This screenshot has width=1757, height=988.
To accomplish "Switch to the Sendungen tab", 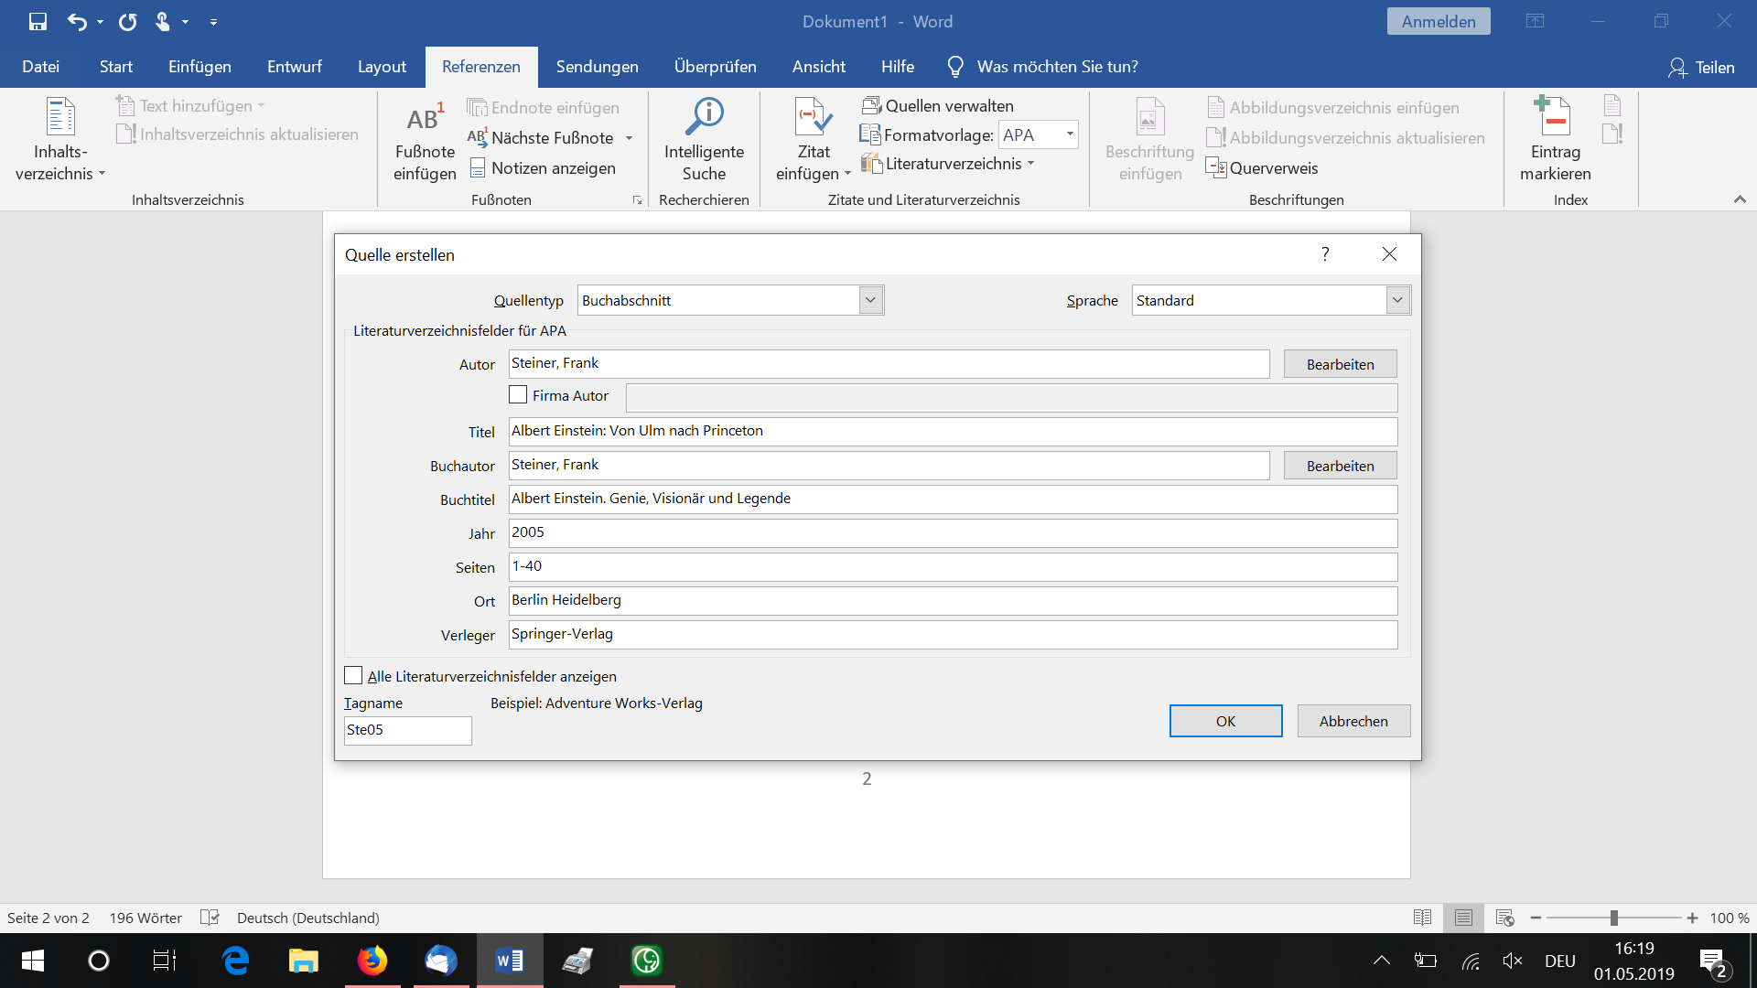I will 597,67.
